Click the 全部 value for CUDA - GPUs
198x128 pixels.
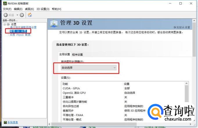pyautogui.click(x=127, y=88)
